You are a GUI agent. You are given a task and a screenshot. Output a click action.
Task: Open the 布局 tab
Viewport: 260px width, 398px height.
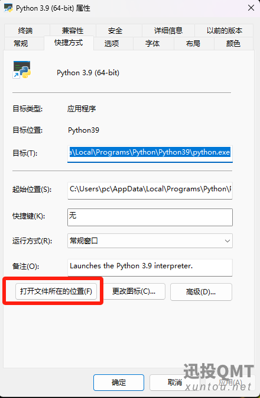(193, 43)
